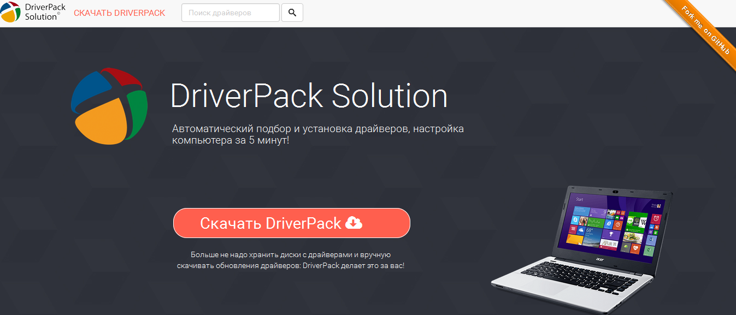Open the СКАЧАТЬ DRIVERPACK header link
Image resolution: width=736 pixels, height=315 pixels.
(x=119, y=13)
